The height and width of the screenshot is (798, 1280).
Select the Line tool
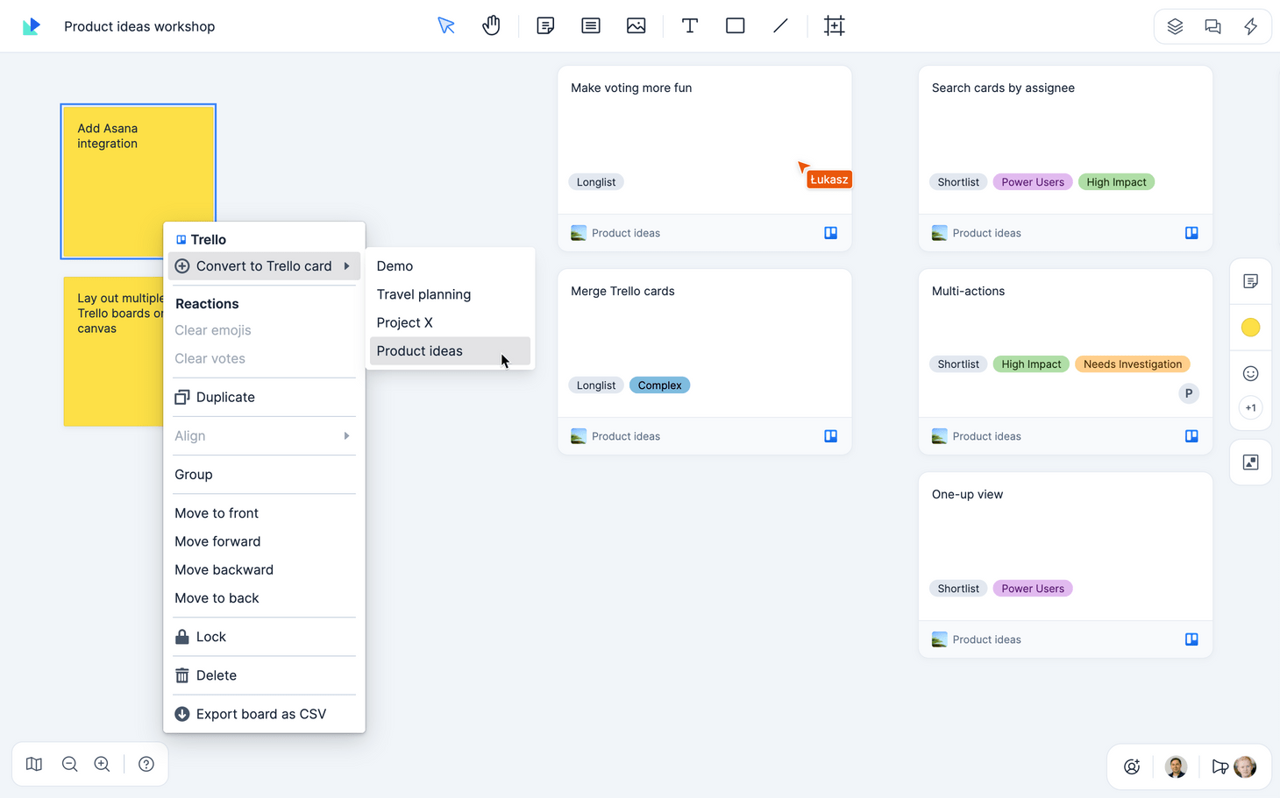point(780,25)
